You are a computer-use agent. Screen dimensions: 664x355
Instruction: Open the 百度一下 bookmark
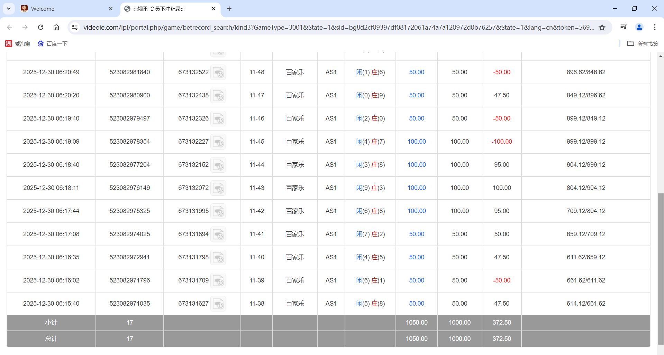pyautogui.click(x=53, y=44)
